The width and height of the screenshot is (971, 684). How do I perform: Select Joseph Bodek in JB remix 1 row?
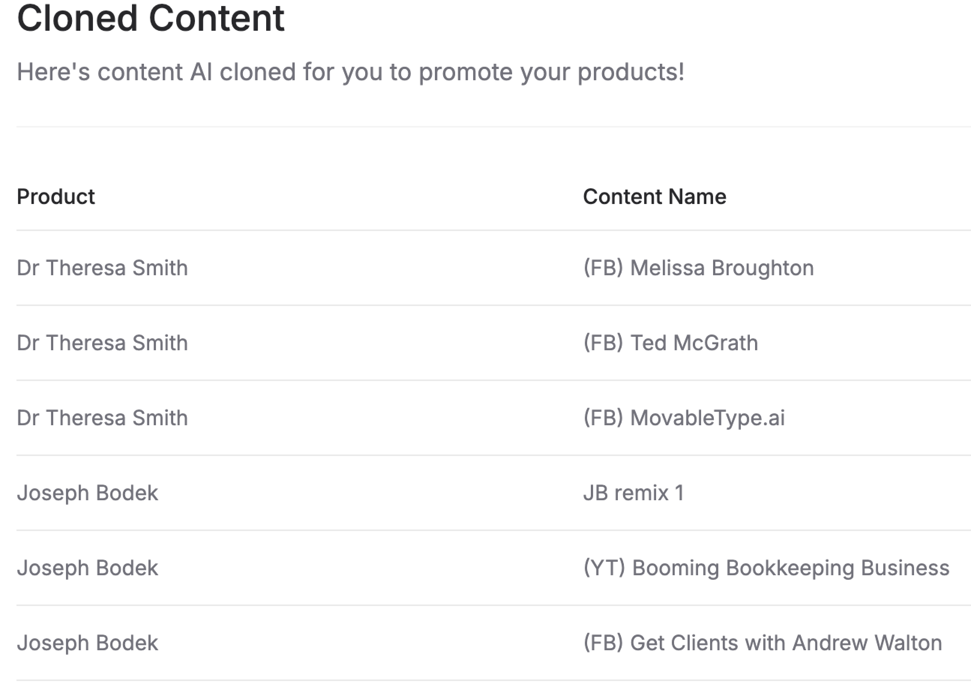88,493
